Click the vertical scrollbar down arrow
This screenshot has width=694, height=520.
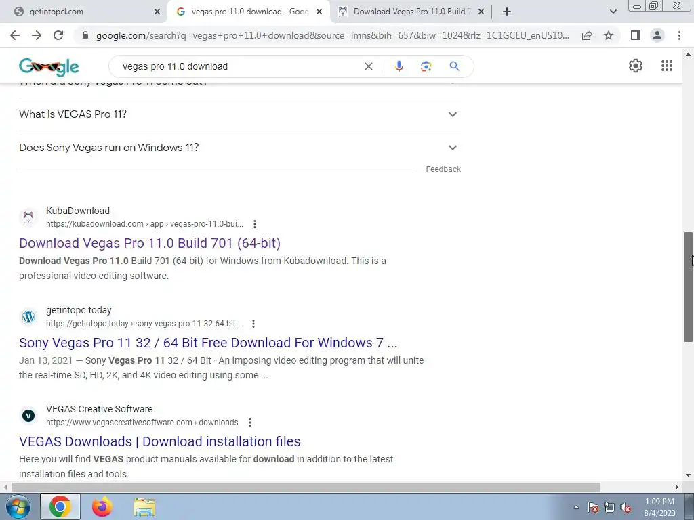click(x=688, y=476)
